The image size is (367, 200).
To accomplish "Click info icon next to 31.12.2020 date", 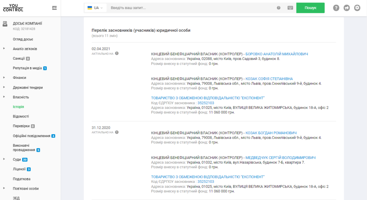I will [117, 132].
